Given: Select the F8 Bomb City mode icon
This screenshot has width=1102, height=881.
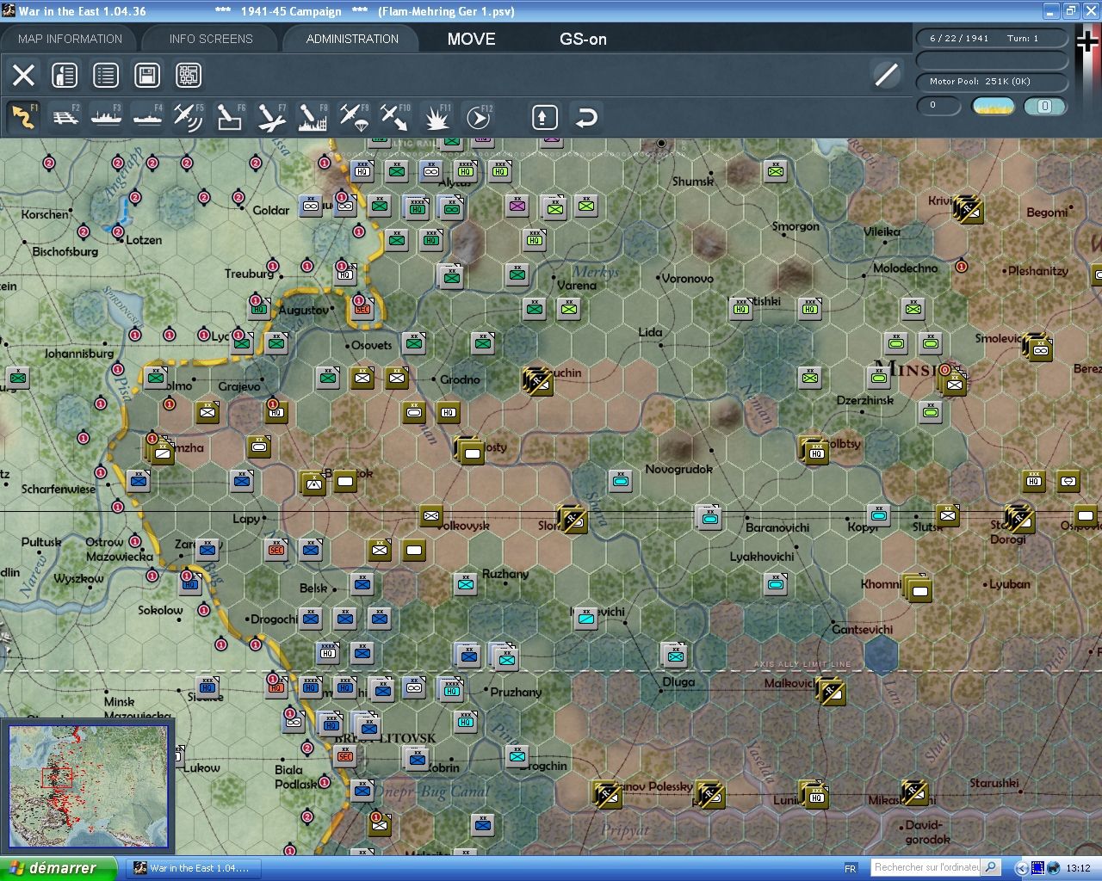Looking at the screenshot, I should click(313, 117).
